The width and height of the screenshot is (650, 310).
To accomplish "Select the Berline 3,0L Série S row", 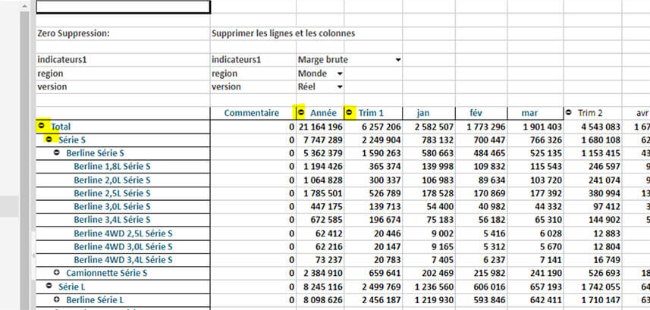I will 112,207.
